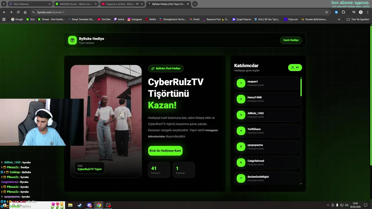
Task: Go forward in browser history
Action: pos(11,12)
